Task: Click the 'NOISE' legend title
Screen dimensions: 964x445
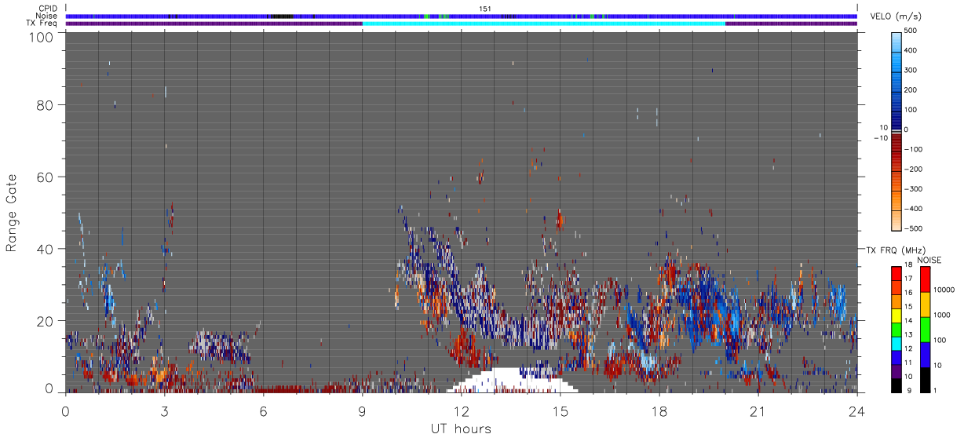Action: pyautogui.click(x=931, y=260)
